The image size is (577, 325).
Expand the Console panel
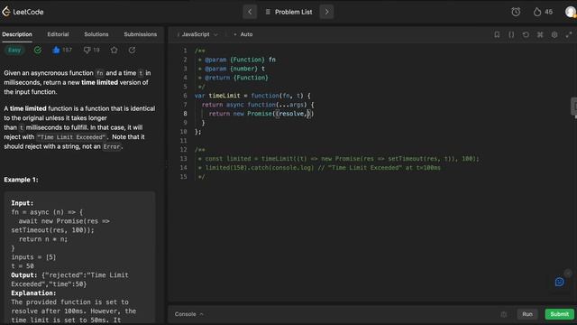click(x=188, y=314)
